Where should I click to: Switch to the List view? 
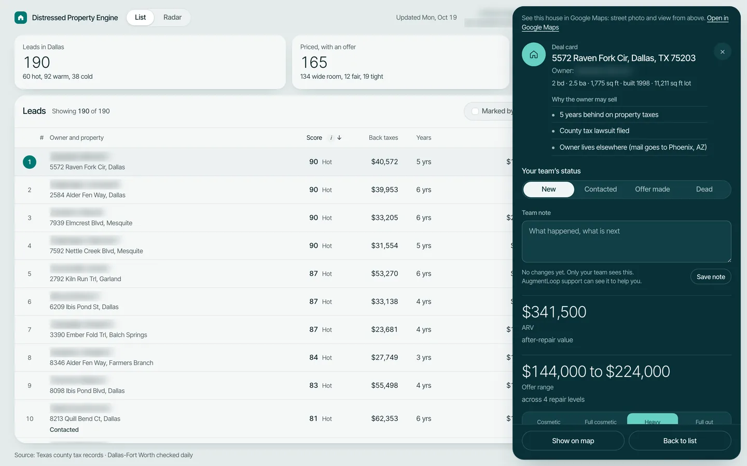click(140, 18)
